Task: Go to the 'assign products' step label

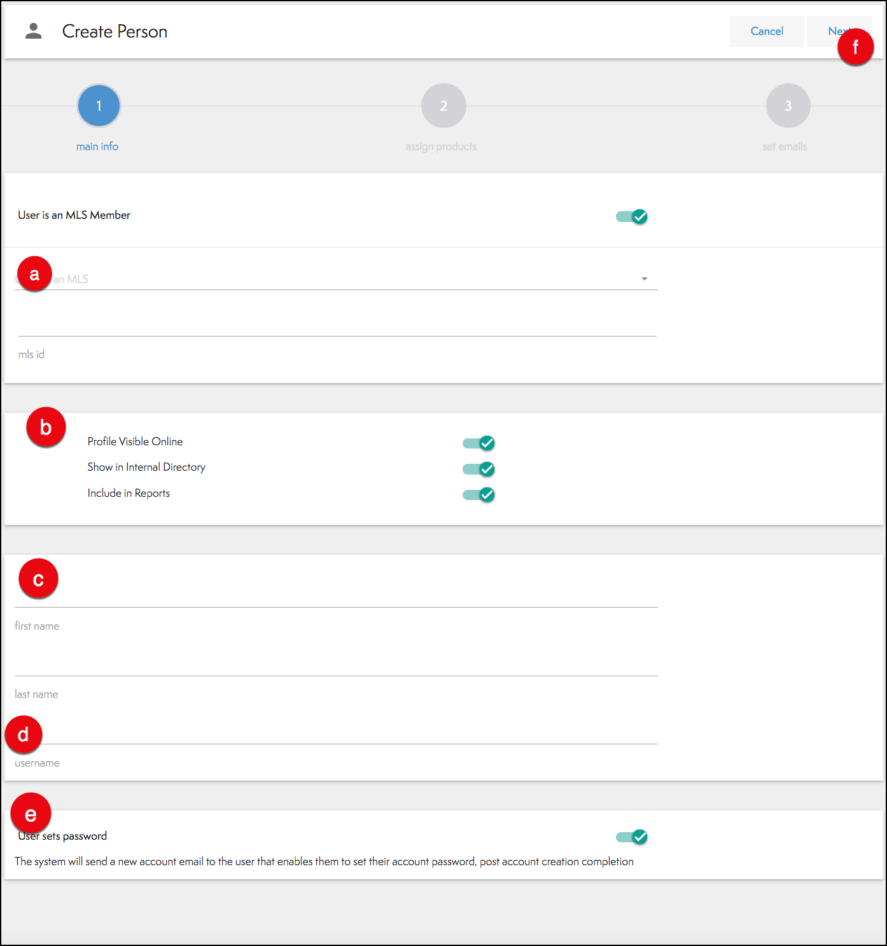Action: click(x=440, y=146)
